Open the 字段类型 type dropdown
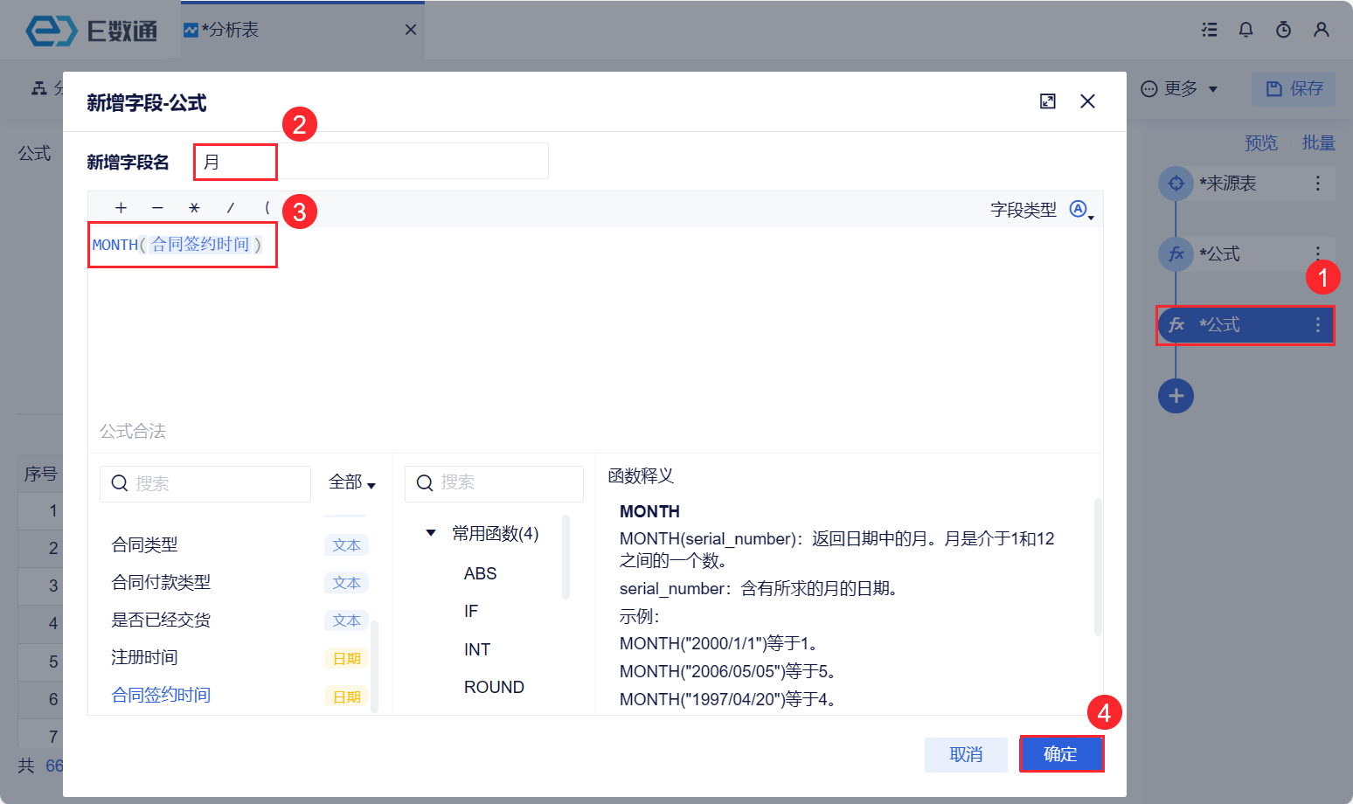The image size is (1353, 804). tap(1082, 210)
